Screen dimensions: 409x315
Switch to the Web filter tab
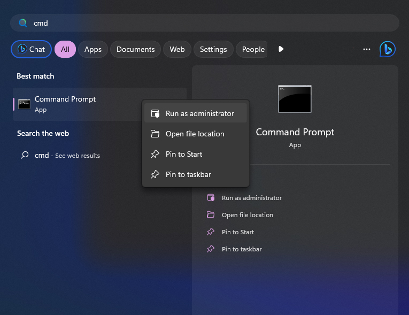[177, 49]
